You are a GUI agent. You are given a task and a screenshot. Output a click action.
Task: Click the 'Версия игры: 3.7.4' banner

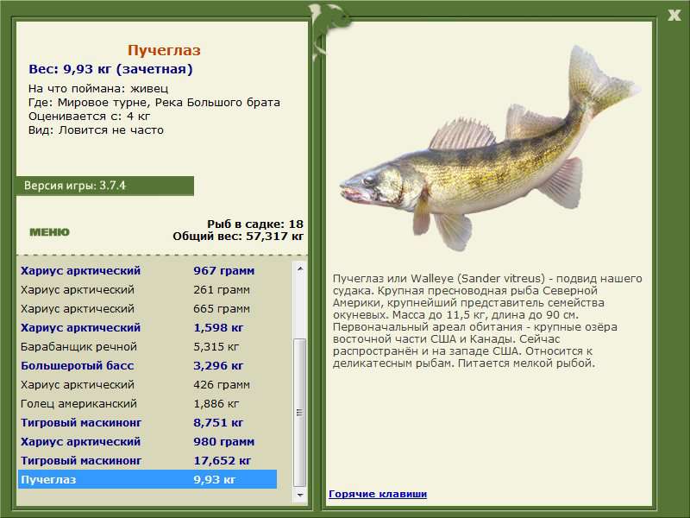[x=104, y=186]
